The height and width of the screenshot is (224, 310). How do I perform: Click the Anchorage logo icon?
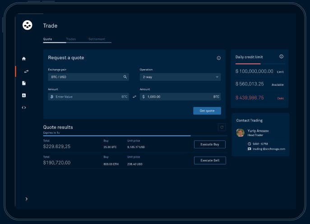27,25
